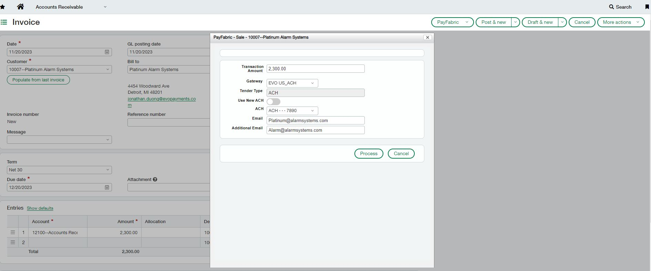Open the Due date calendar picker
This screenshot has height=271, width=651.
(x=107, y=188)
